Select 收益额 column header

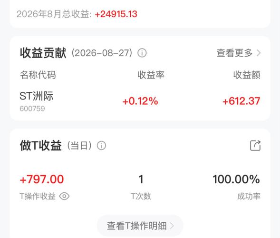pos(247,75)
